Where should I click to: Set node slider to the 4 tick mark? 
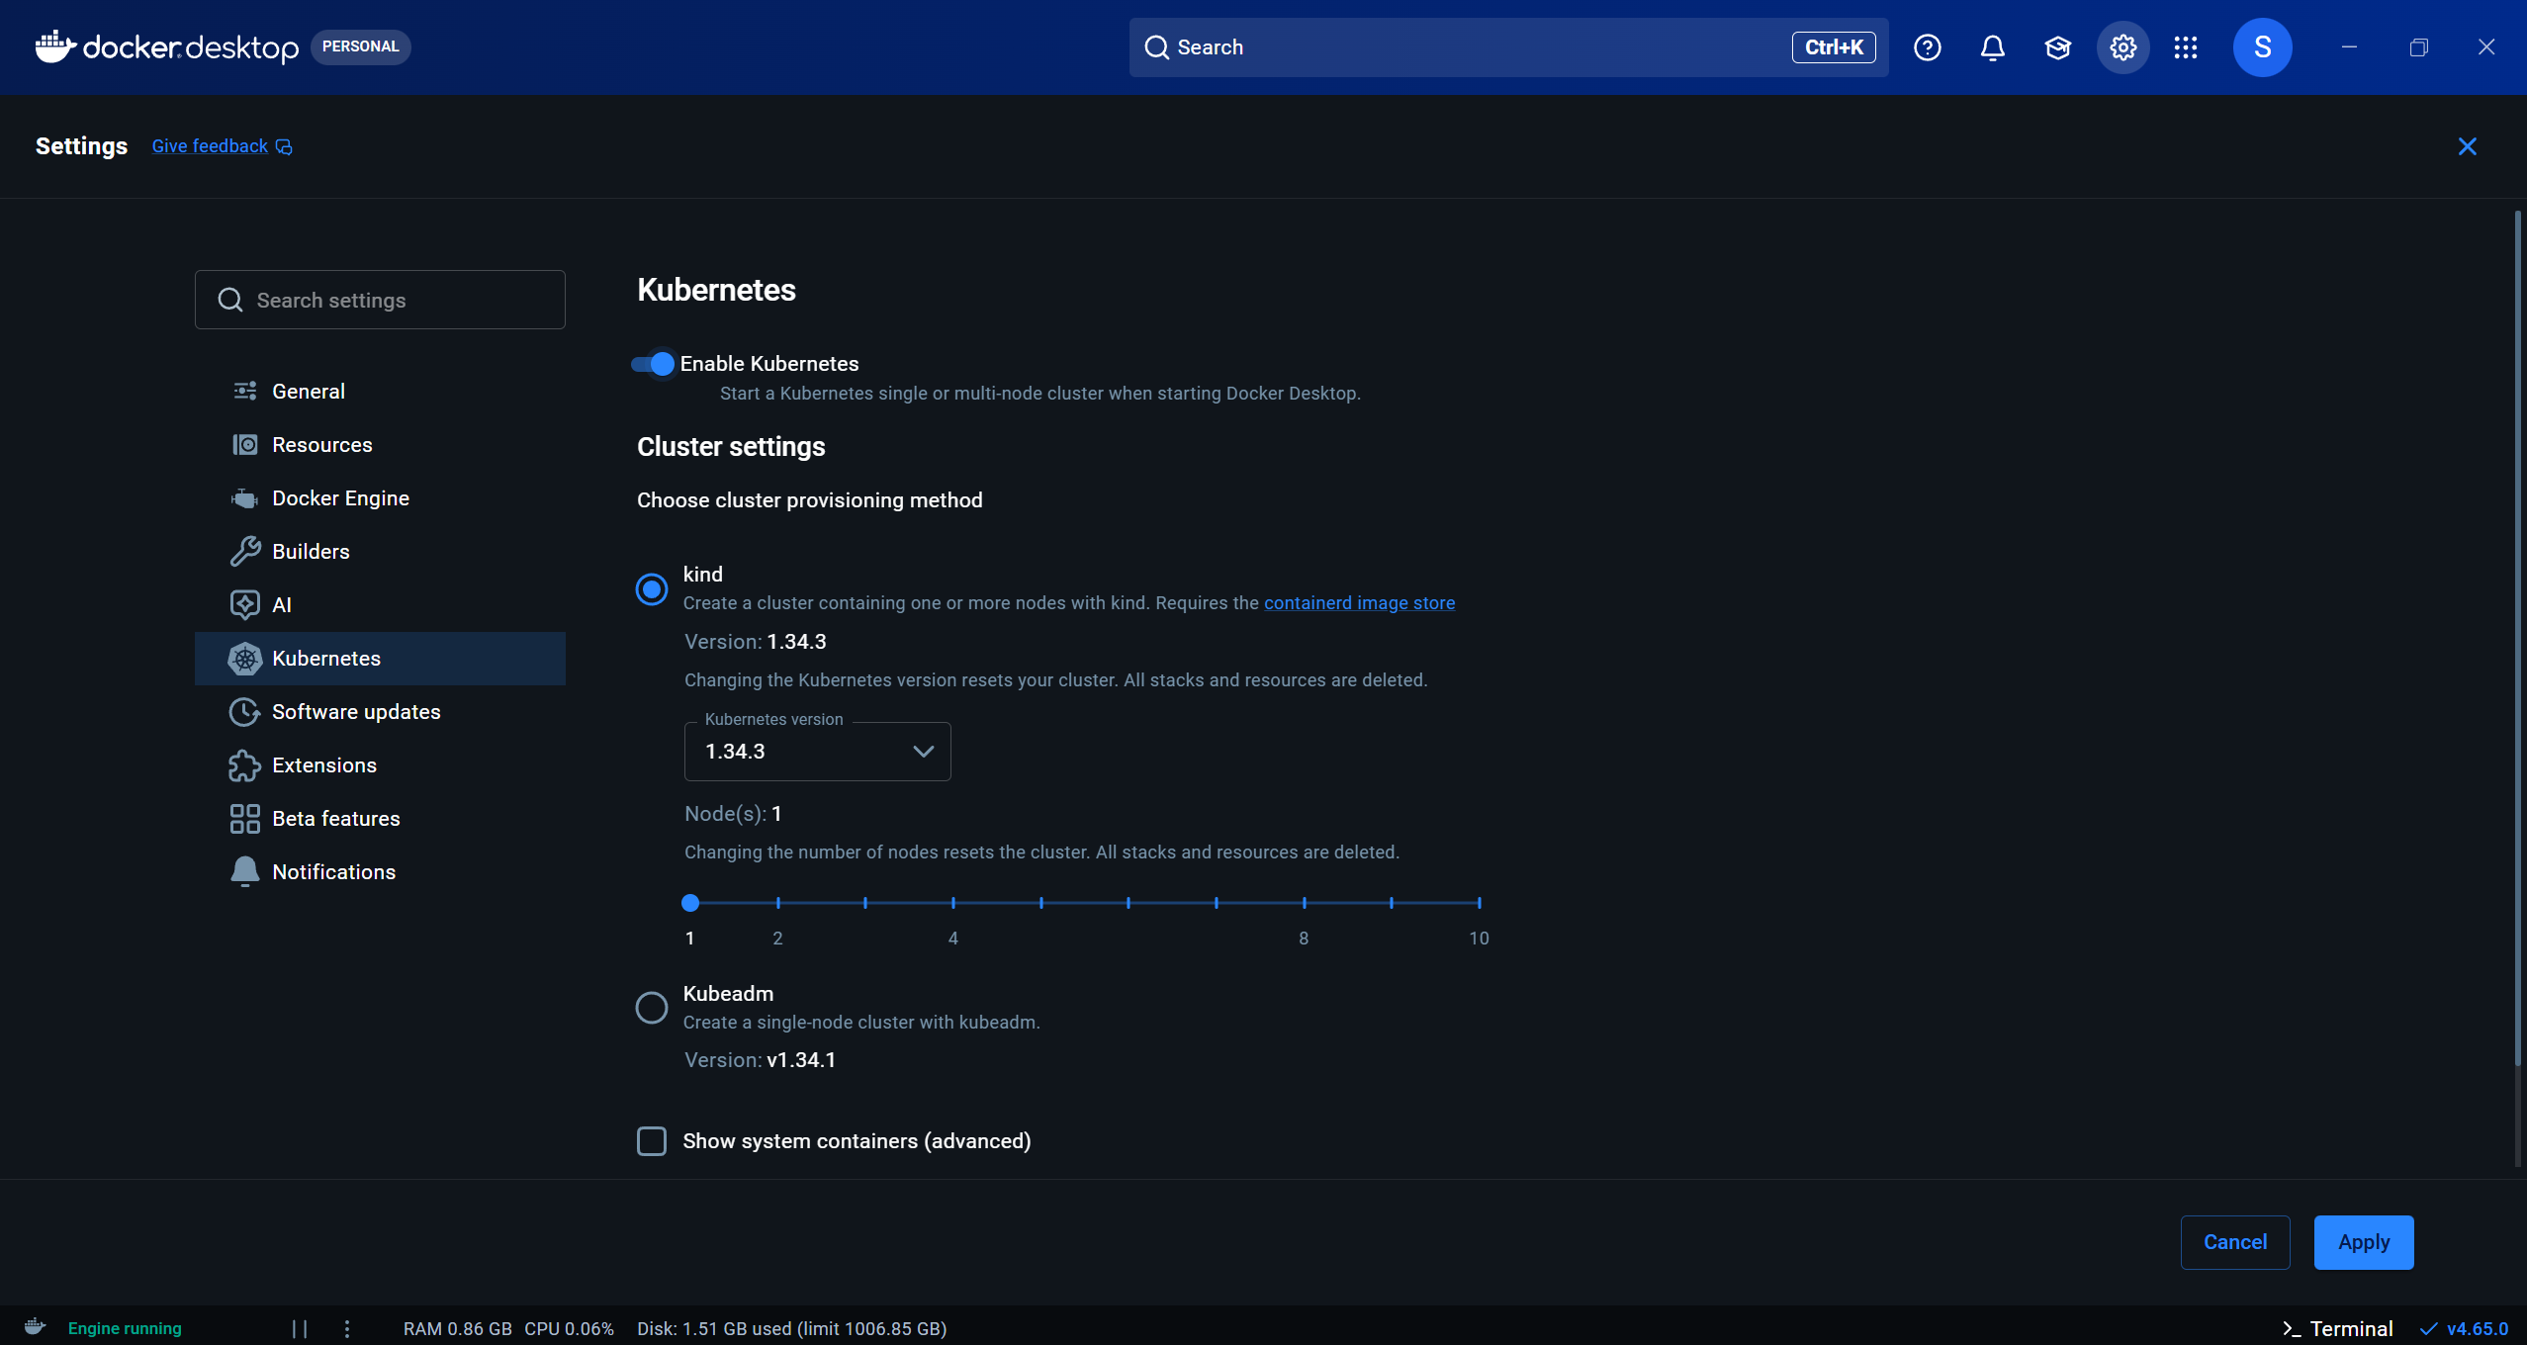point(953,903)
